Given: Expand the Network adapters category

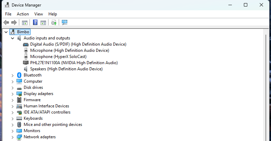Looking at the screenshot, I should click(13, 137).
